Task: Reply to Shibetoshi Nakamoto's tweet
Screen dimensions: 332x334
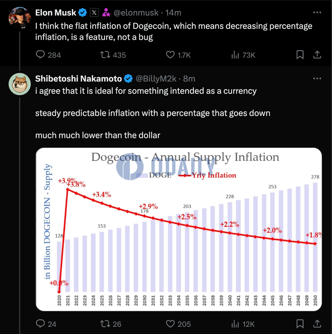Action: [x=40, y=323]
